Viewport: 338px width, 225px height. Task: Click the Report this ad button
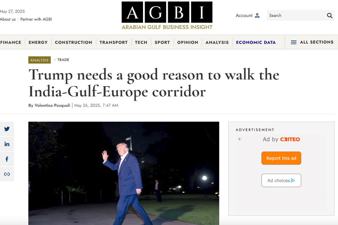click(281, 158)
